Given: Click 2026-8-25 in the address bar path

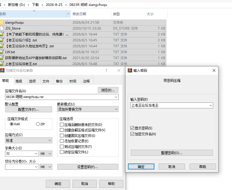Looking at the screenshot, I should [x=54, y=5].
